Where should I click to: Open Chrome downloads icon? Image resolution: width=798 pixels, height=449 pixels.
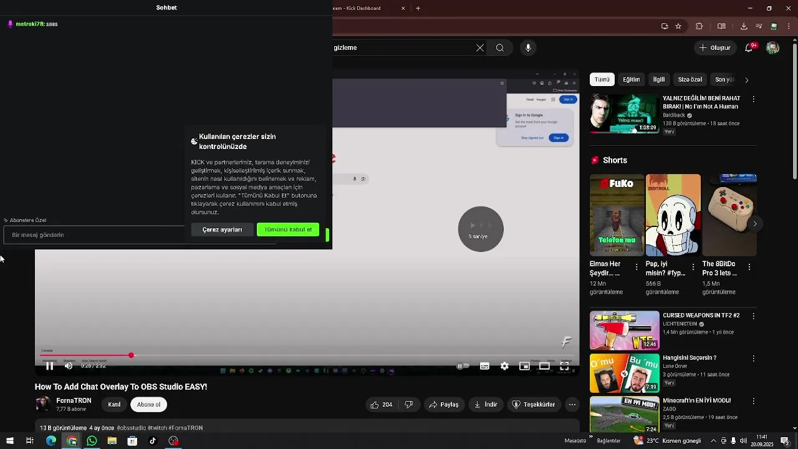click(744, 26)
